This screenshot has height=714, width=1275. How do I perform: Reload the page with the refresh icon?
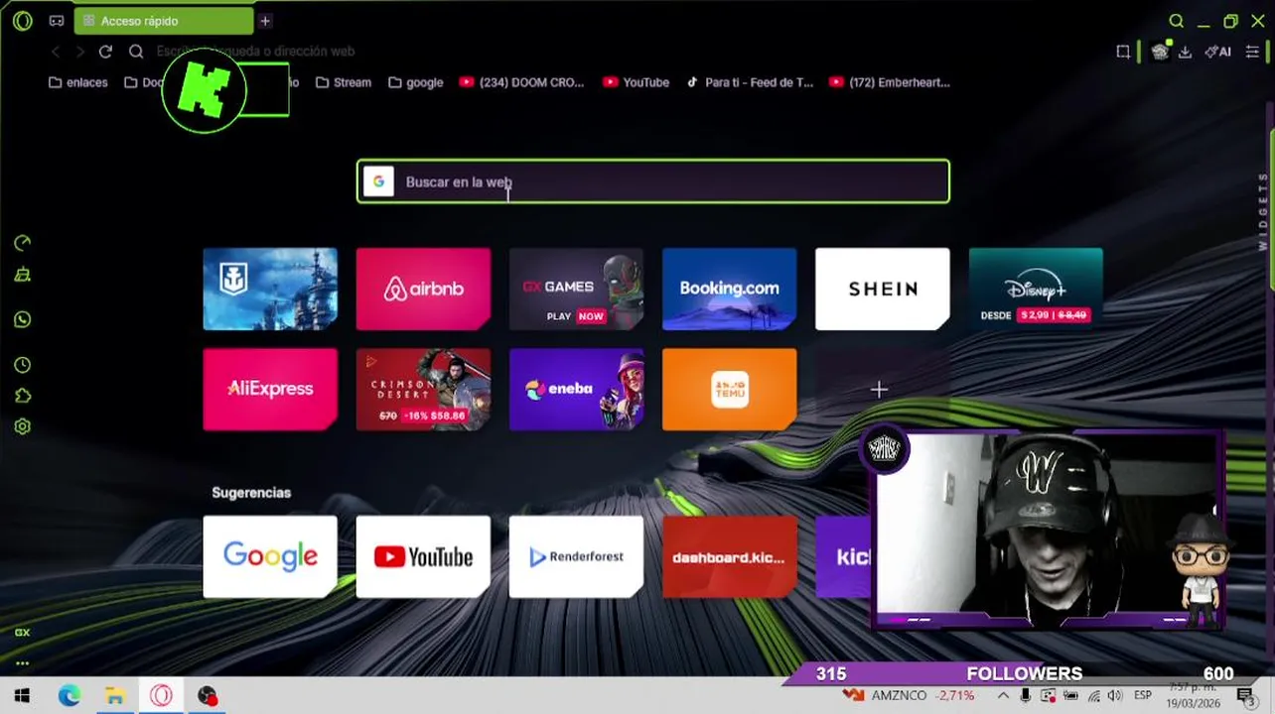point(105,52)
